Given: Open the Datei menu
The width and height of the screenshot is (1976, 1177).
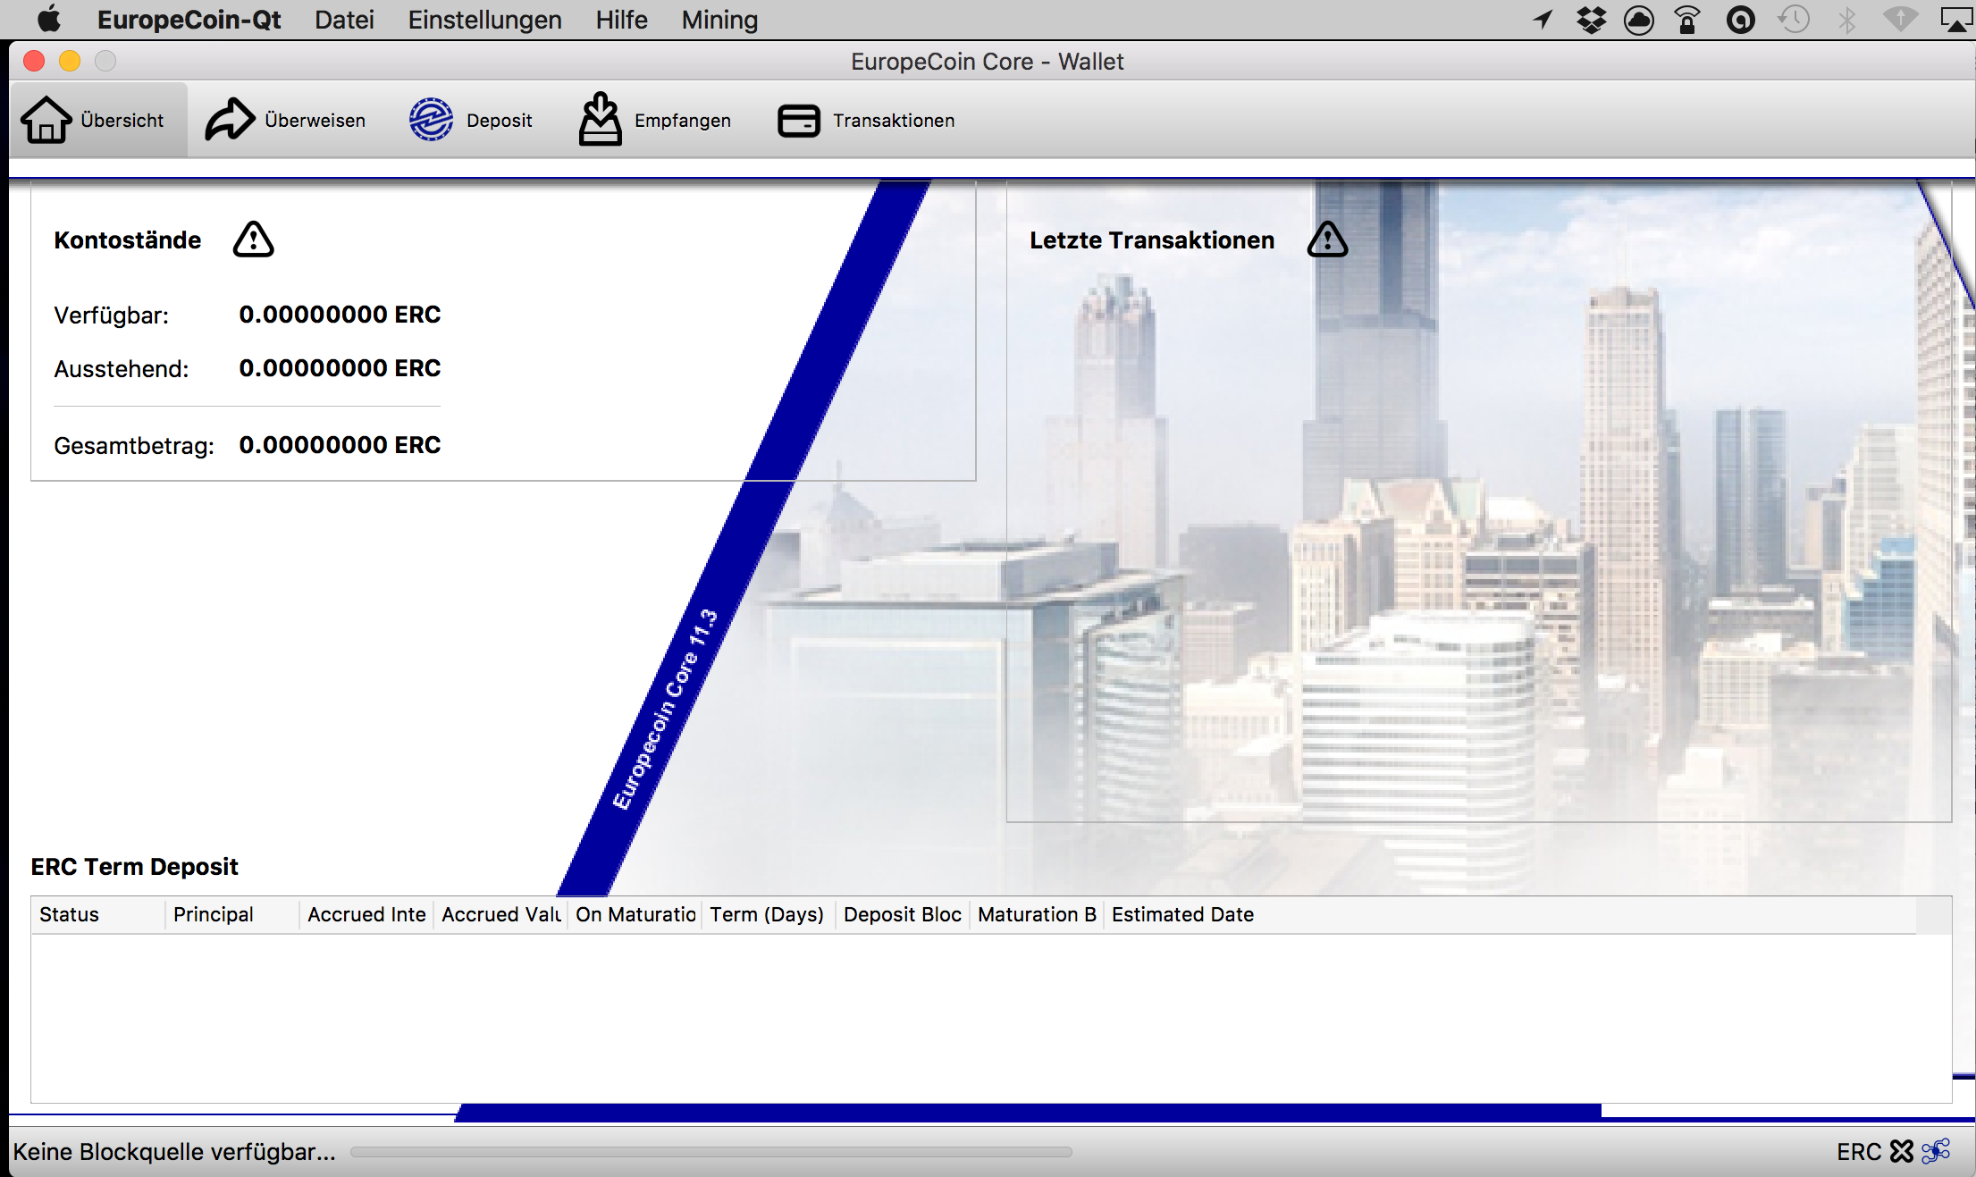Looking at the screenshot, I should pyautogui.click(x=344, y=20).
